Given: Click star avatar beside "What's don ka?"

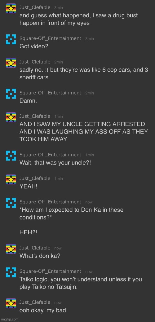Looking at the screenshot, I should tap(11, 249).
